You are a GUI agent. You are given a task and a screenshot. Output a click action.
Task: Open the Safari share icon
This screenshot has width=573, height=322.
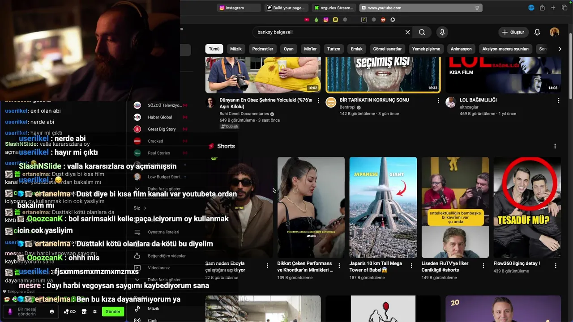click(542, 8)
